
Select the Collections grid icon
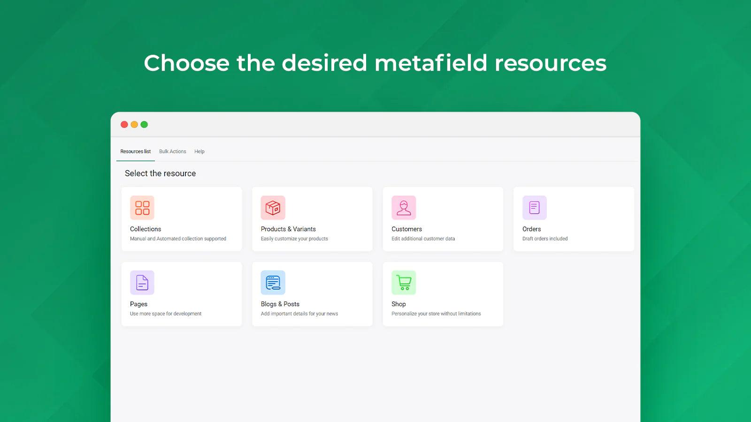coord(142,207)
